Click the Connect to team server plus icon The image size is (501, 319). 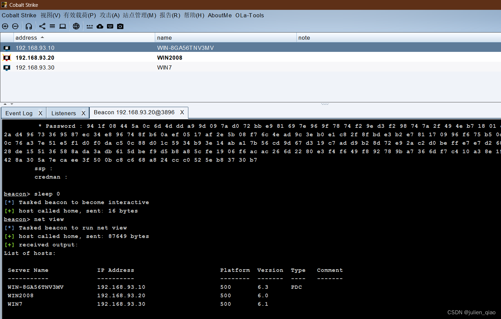click(5, 26)
